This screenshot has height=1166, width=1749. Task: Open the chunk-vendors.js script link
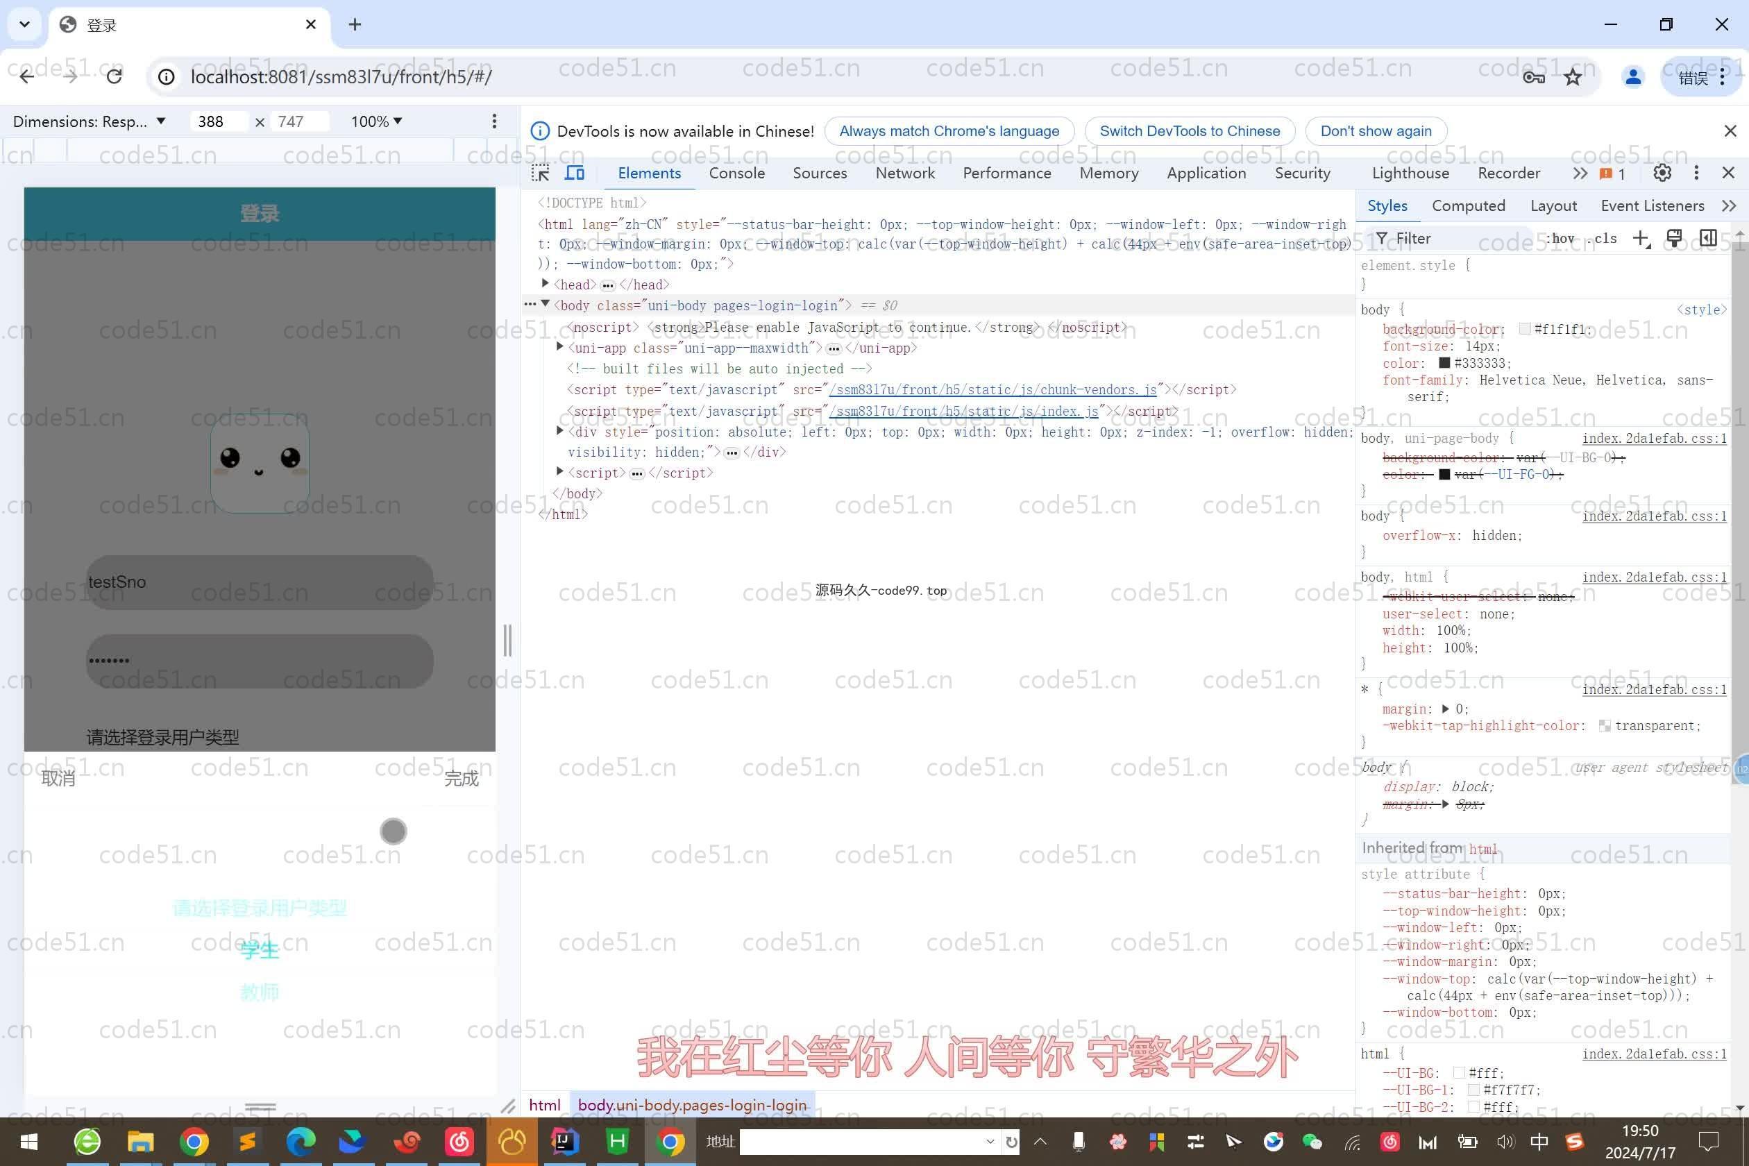tap(992, 389)
